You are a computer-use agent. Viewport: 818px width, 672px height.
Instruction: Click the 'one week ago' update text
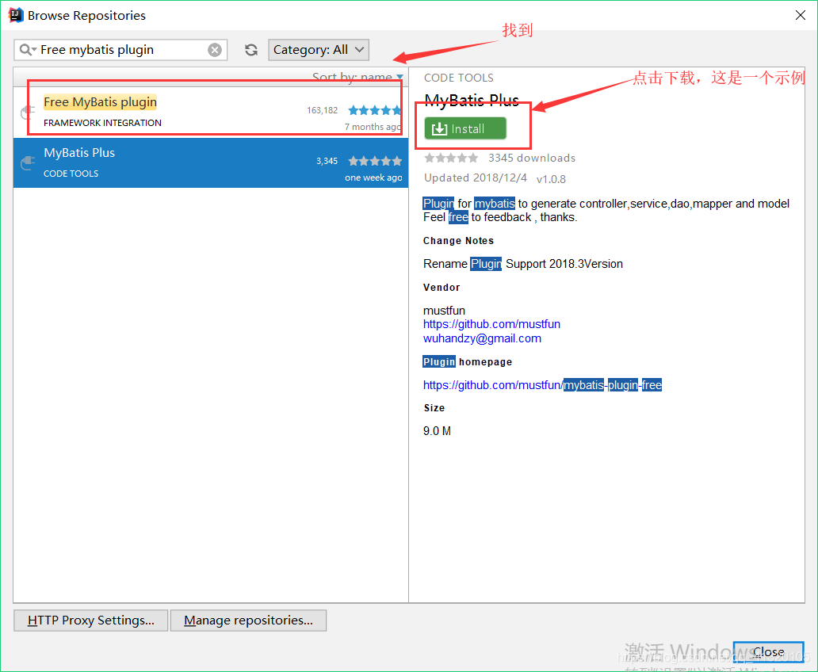tap(373, 178)
